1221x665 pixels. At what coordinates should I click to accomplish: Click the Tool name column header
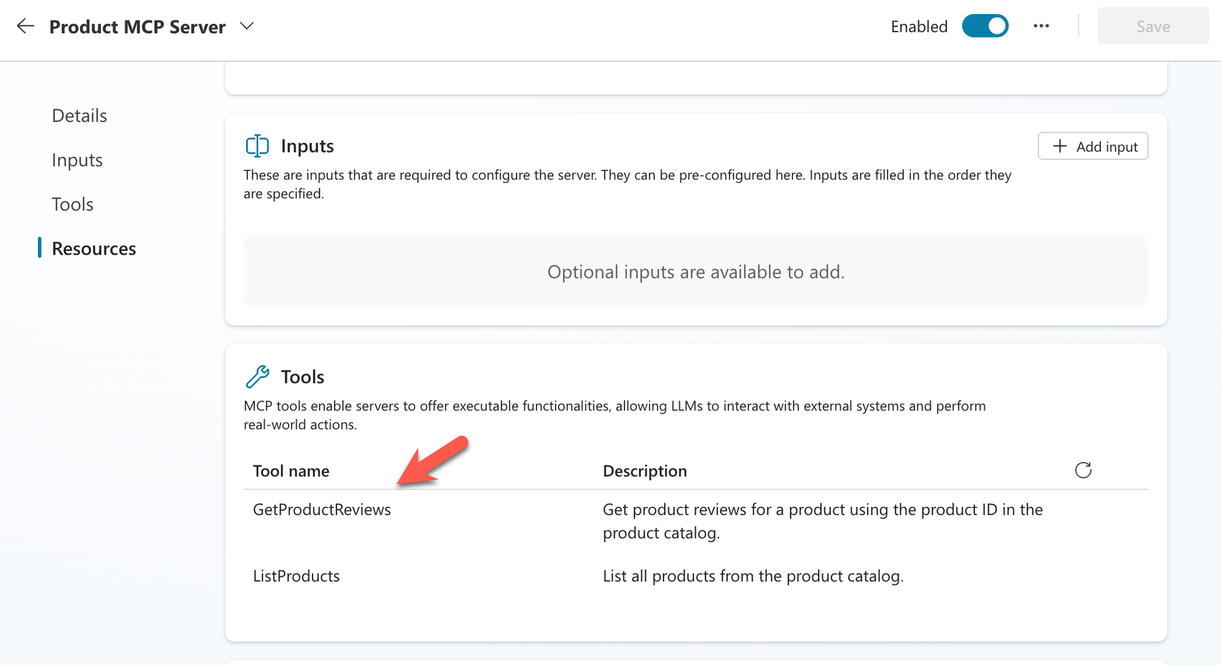point(291,471)
